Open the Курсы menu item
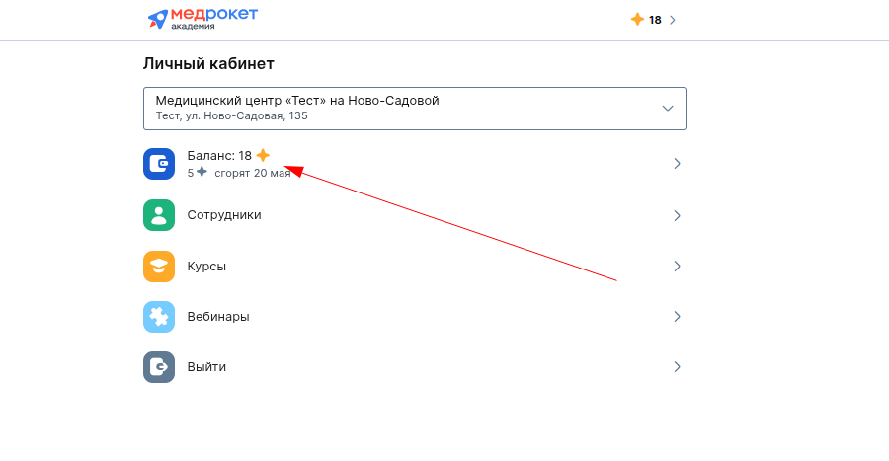The height and width of the screenshot is (461, 889). tap(415, 267)
